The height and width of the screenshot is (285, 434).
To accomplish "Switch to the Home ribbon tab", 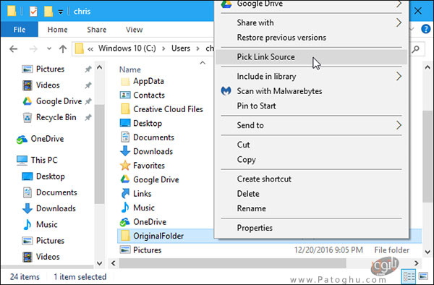I will coord(58,30).
